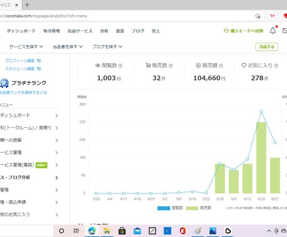Open the スケジュール編集 link
The width and height of the screenshot is (287, 237).
(x=19, y=69)
